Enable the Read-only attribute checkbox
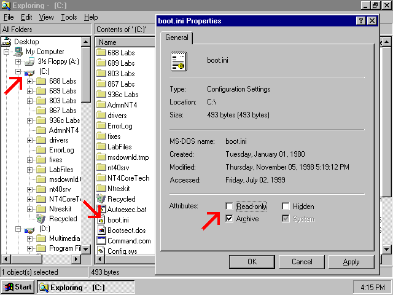 click(229, 206)
